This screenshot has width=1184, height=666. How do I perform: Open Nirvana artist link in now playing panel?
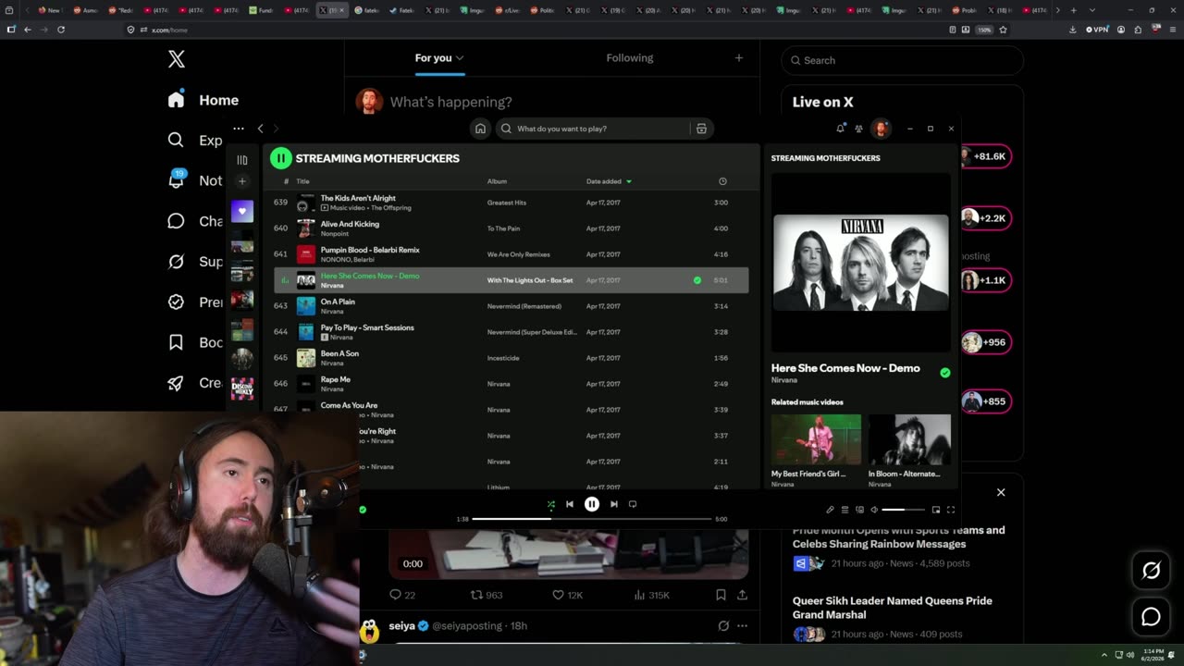[x=784, y=380]
